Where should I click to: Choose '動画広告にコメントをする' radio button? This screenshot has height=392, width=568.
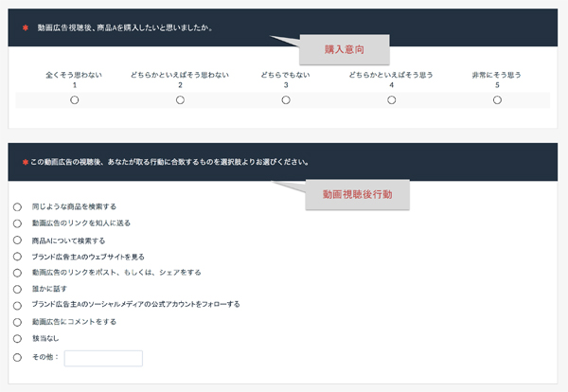click(x=17, y=322)
